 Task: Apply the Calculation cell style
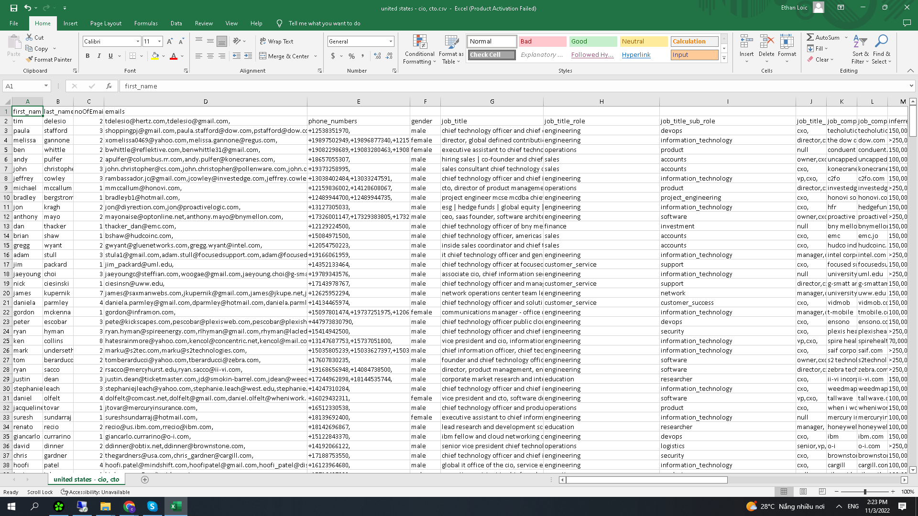pyautogui.click(x=694, y=42)
